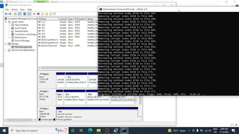Open File Explorer from the taskbar

click(99, 131)
